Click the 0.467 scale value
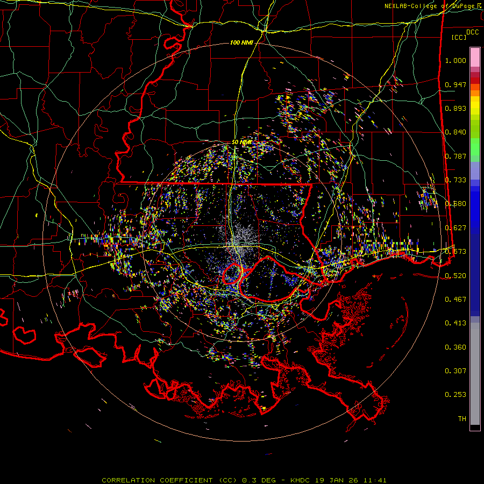 tap(455, 300)
